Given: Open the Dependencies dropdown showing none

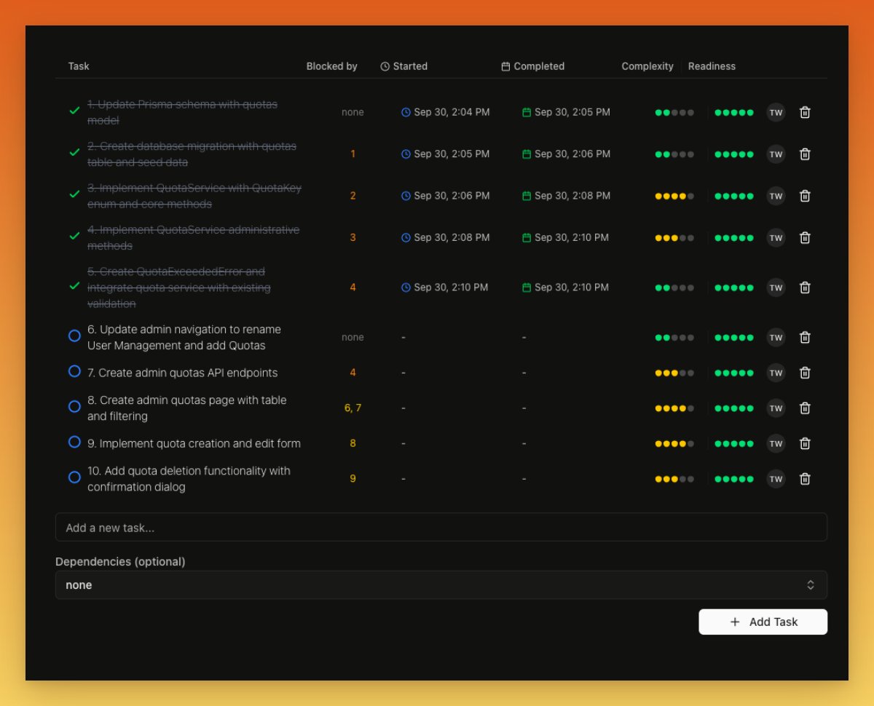Looking at the screenshot, I should tap(441, 585).
